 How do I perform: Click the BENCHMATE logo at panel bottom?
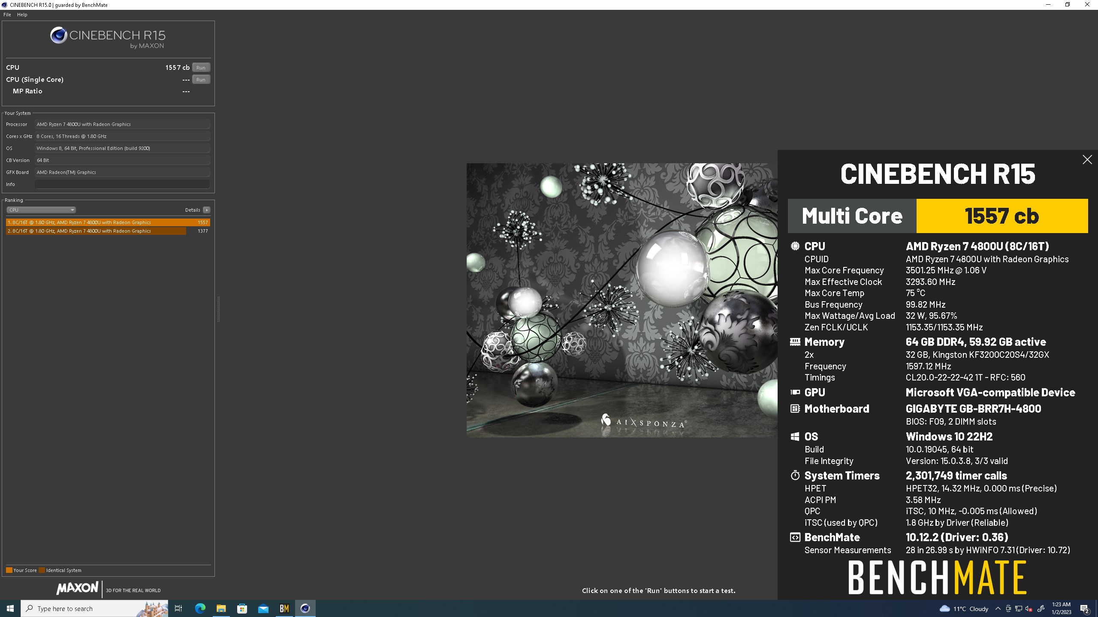coord(938,578)
